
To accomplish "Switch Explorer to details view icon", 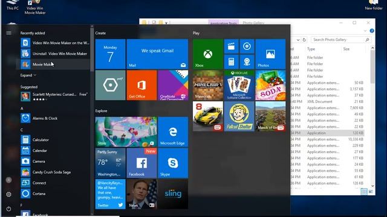I will pyautogui.click(x=363, y=192).
